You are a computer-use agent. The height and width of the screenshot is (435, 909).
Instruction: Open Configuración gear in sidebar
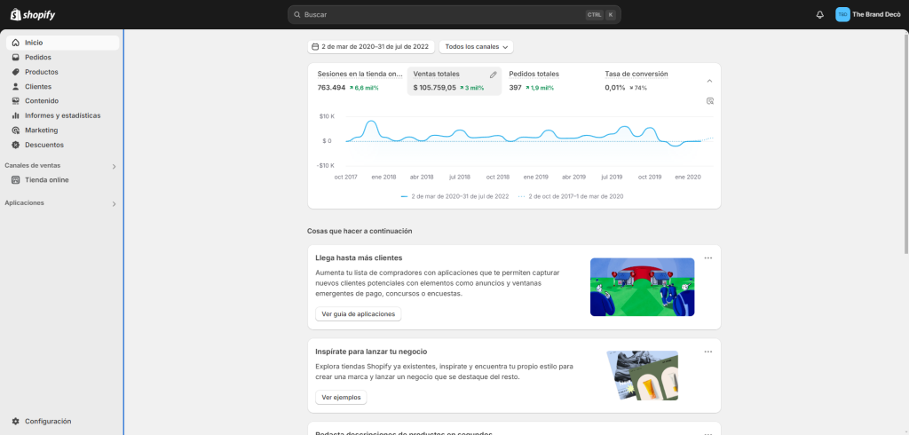click(16, 421)
